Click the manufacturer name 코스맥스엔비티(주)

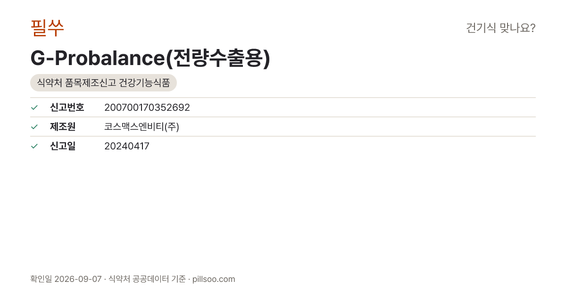tap(141, 127)
